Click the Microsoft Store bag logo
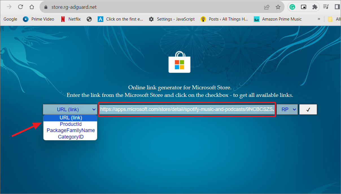The width and height of the screenshot is (341, 194). tap(180, 62)
